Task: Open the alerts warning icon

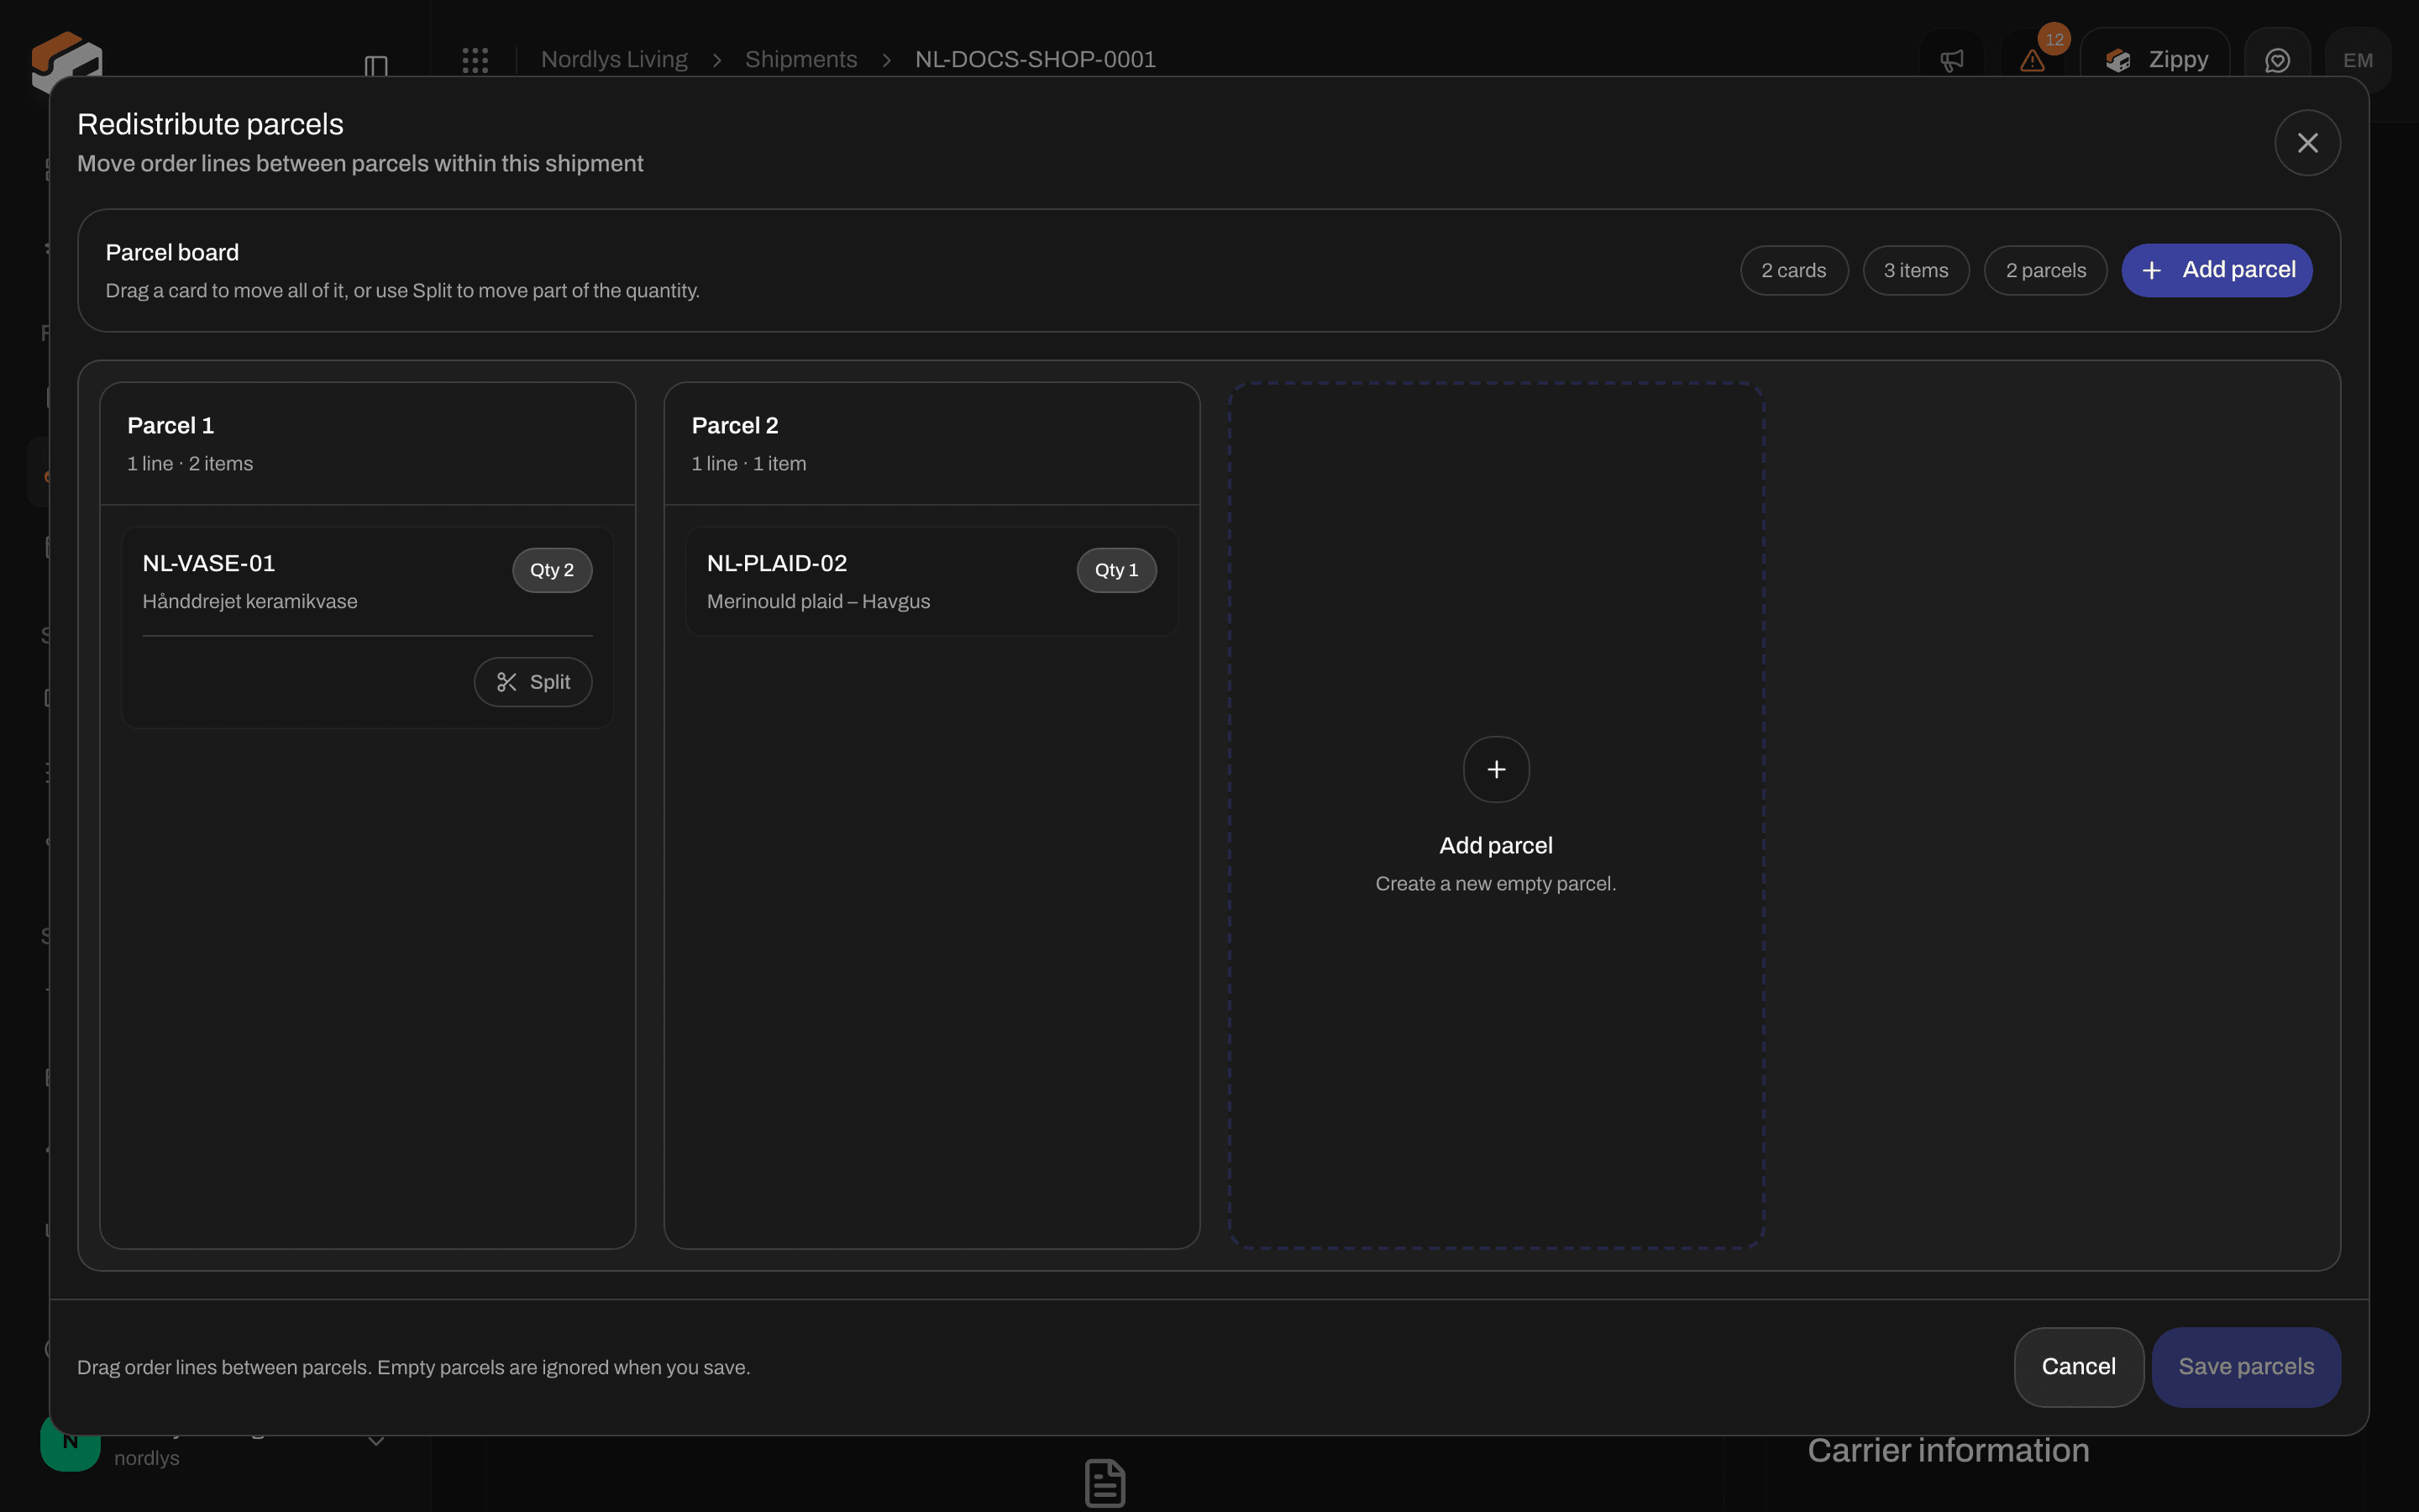Action: pyautogui.click(x=2032, y=60)
